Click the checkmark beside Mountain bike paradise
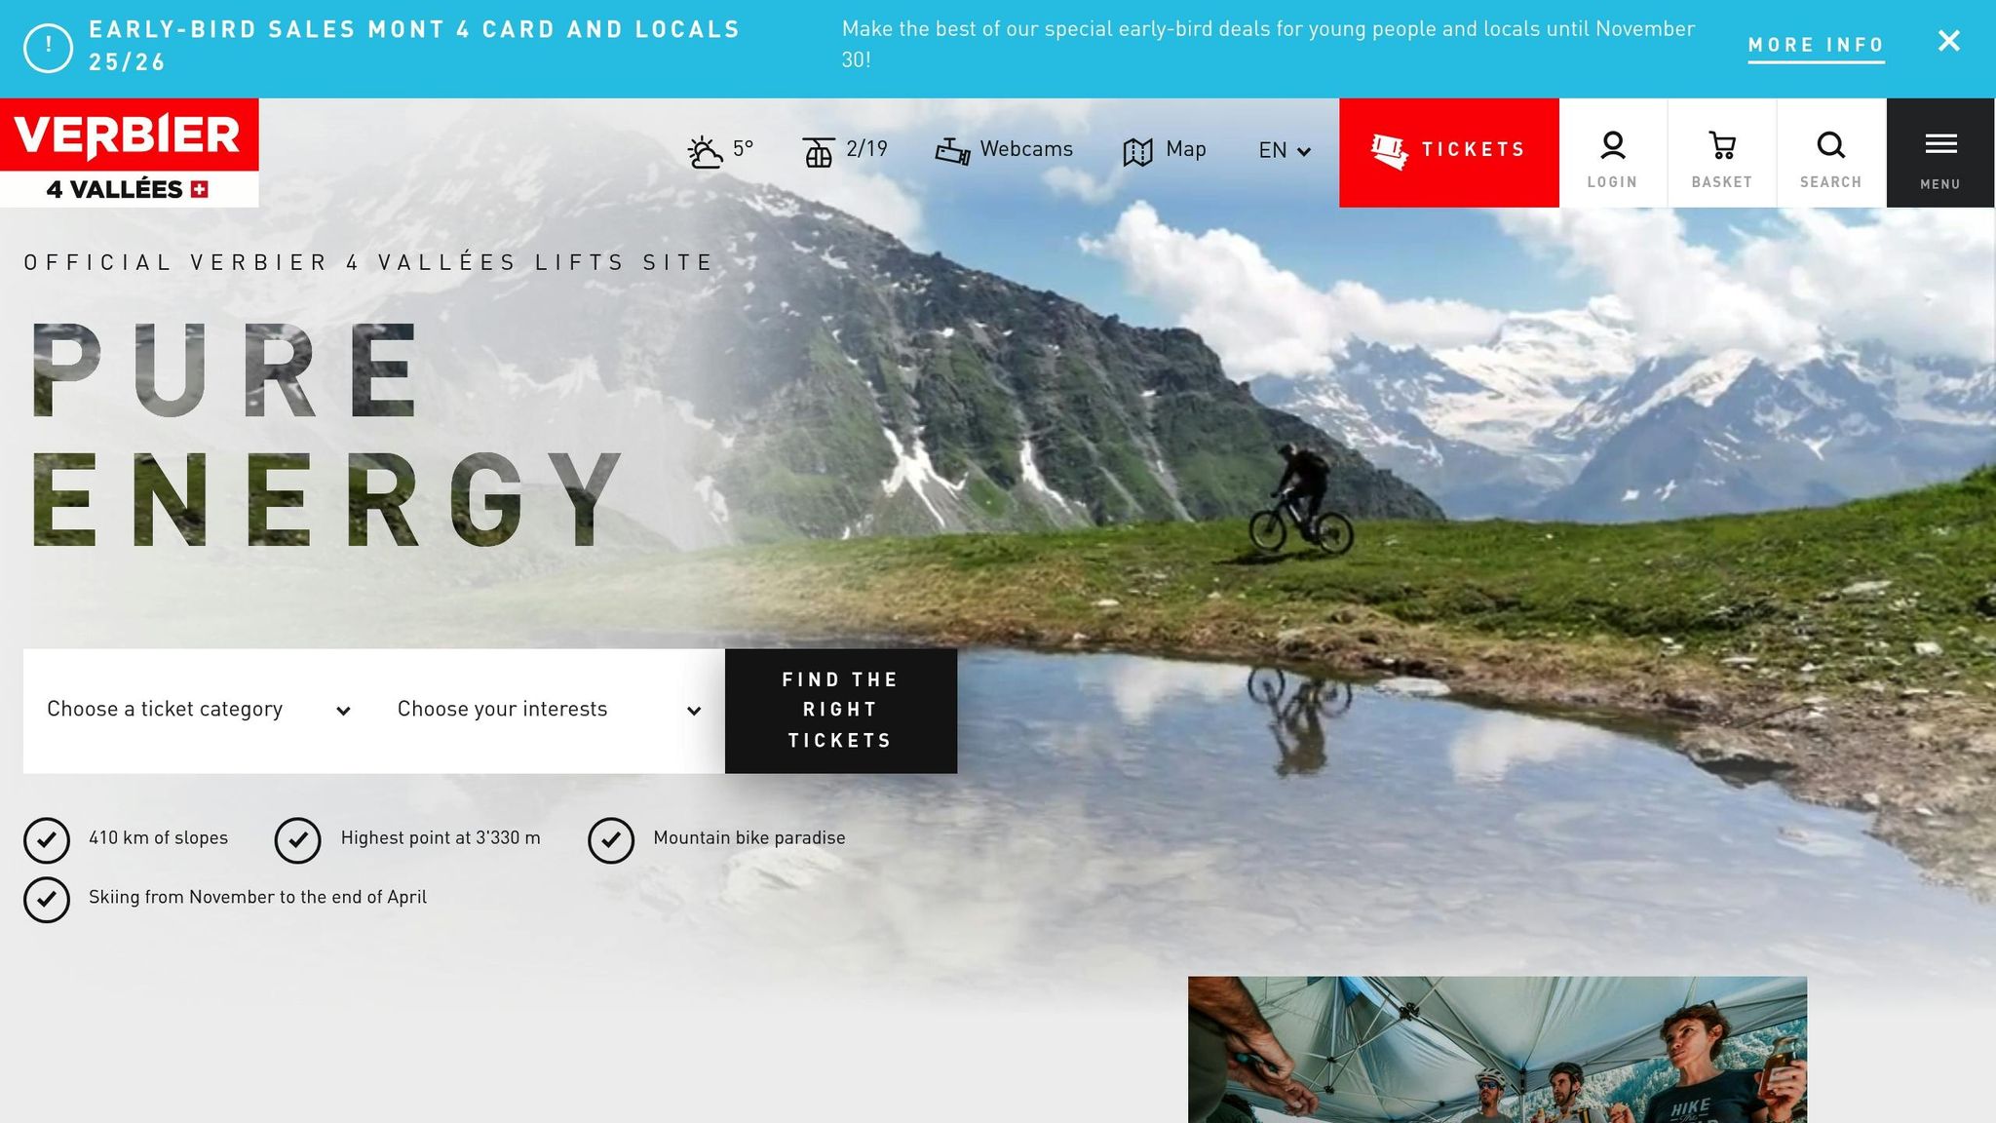Viewport: 1996px width, 1123px height. pos(611,840)
